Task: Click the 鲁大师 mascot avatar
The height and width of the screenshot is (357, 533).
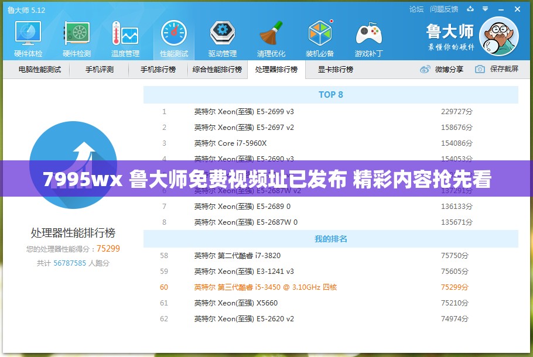Action: (x=498, y=36)
